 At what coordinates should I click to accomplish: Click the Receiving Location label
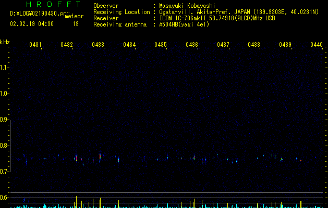[x=122, y=12]
